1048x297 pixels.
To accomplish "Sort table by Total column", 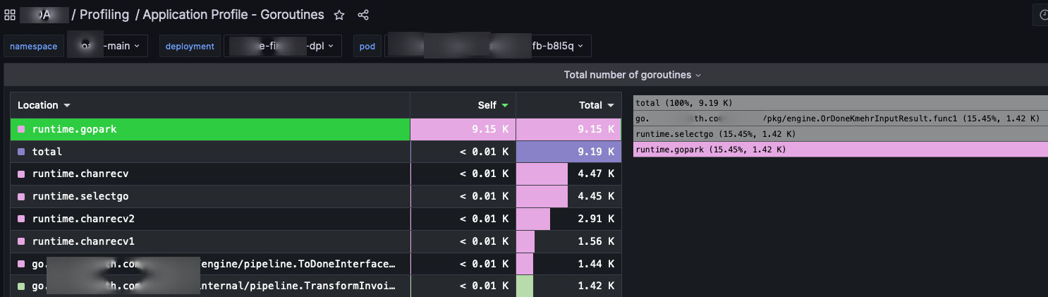I will 596,105.
